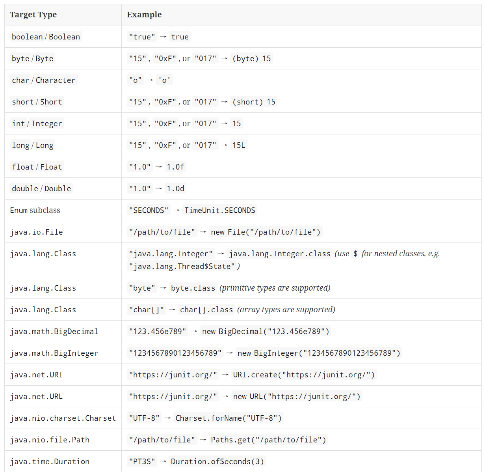485x472 pixels.
Task: Click the "char[].class" code snippet
Action: click(x=206, y=310)
